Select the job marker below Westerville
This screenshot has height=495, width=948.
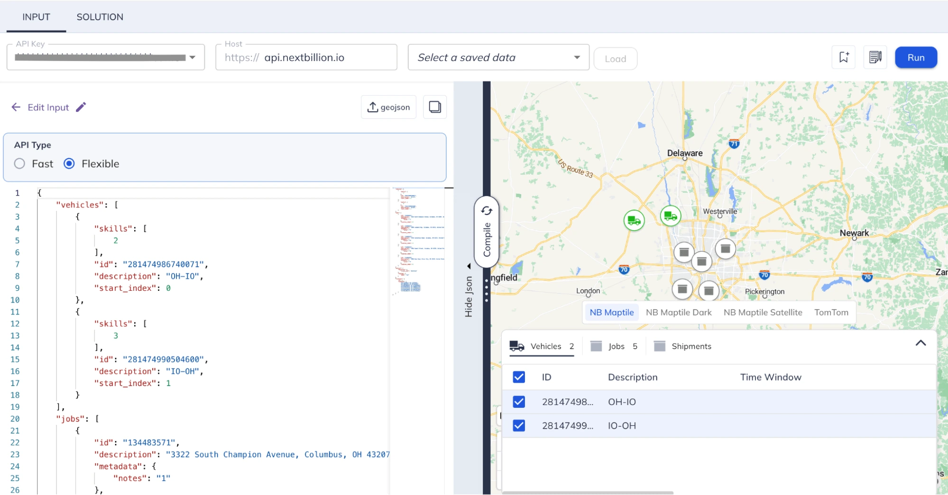[x=725, y=249]
